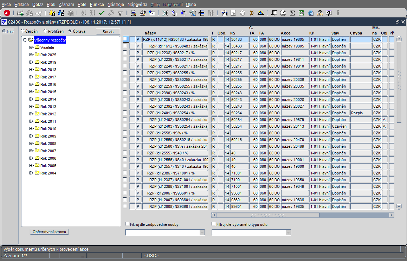The height and width of the screenshot is (261, 407).
Task: Click the Chyba cell showing Rozpis
Action: point(361,113)
